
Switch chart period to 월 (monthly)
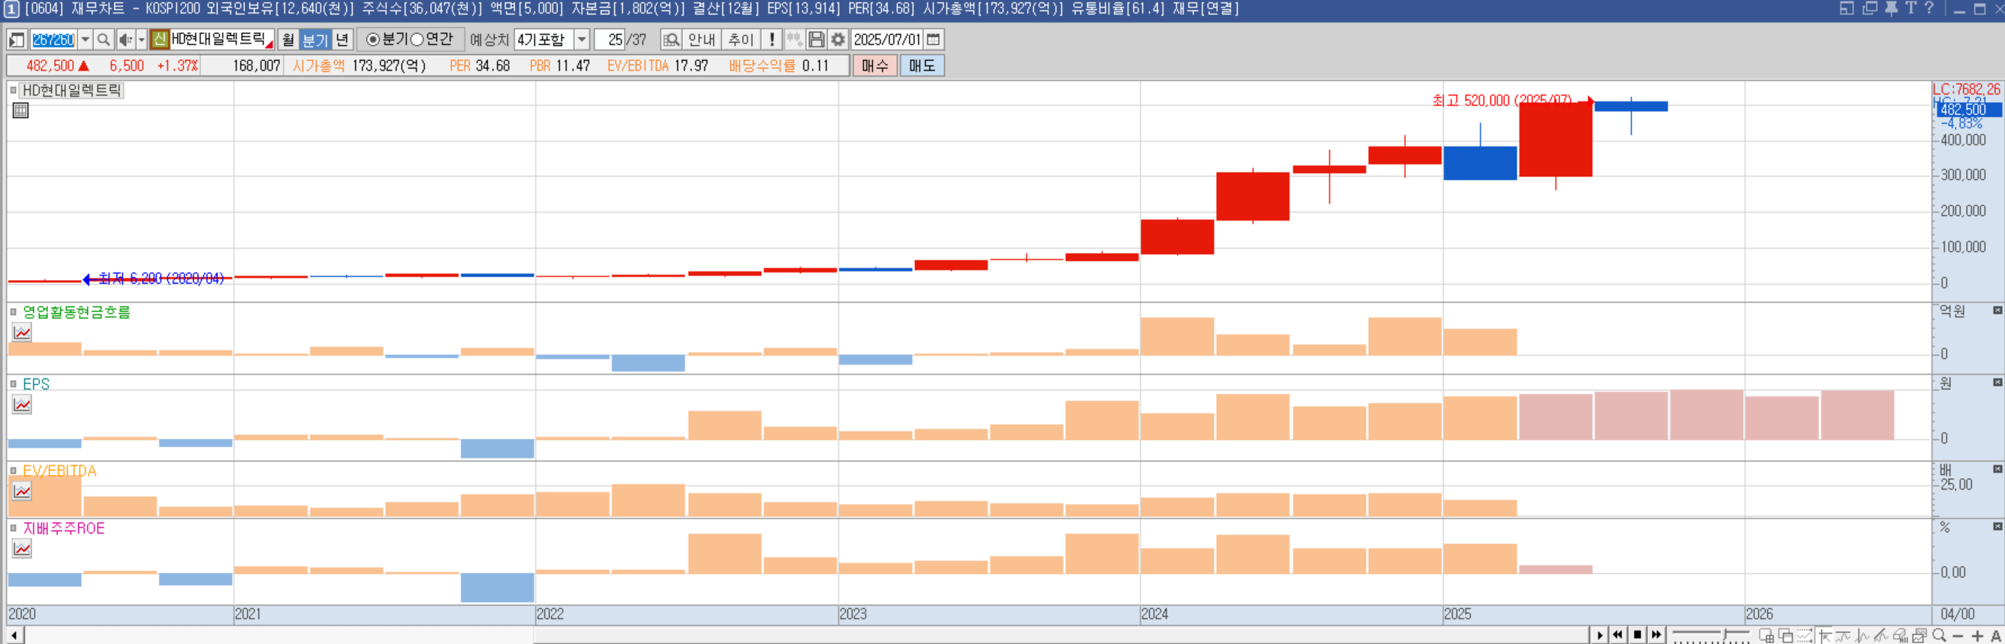tap(288, 40)
